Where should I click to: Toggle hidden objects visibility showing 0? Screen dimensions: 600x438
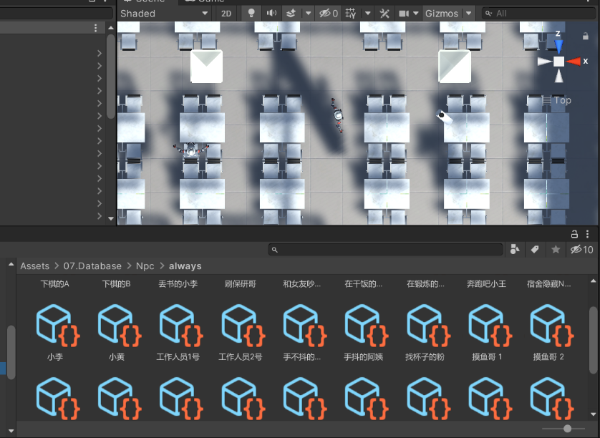329,14
